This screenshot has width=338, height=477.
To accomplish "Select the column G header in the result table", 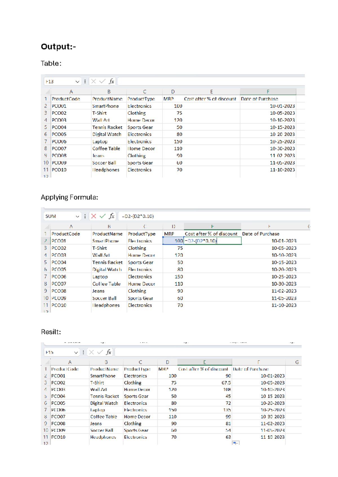I will tap(297, 362).
